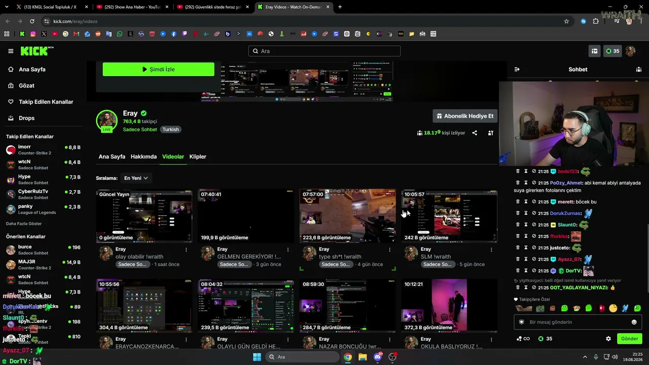
Task: Timeout DorukZurnas using the hourglass icon
Action: [x=526, y=213]
